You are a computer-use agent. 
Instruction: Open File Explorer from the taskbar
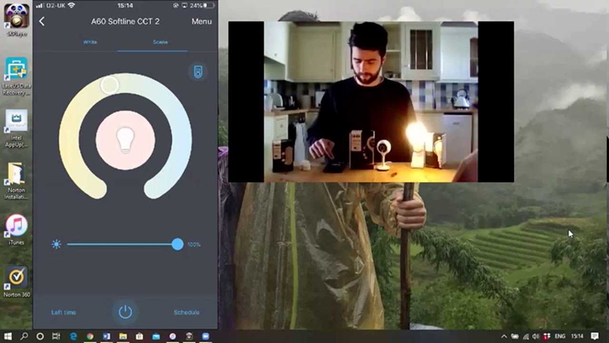123,336
